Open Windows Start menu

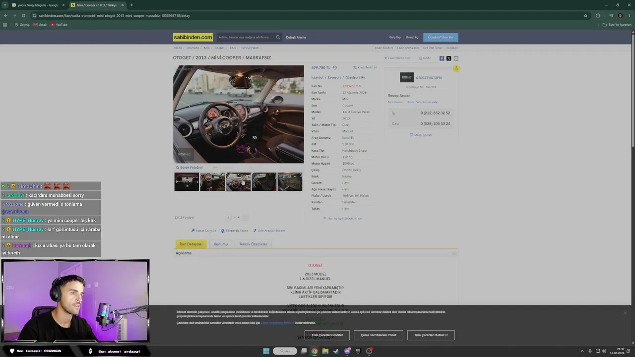pos(266,351)
